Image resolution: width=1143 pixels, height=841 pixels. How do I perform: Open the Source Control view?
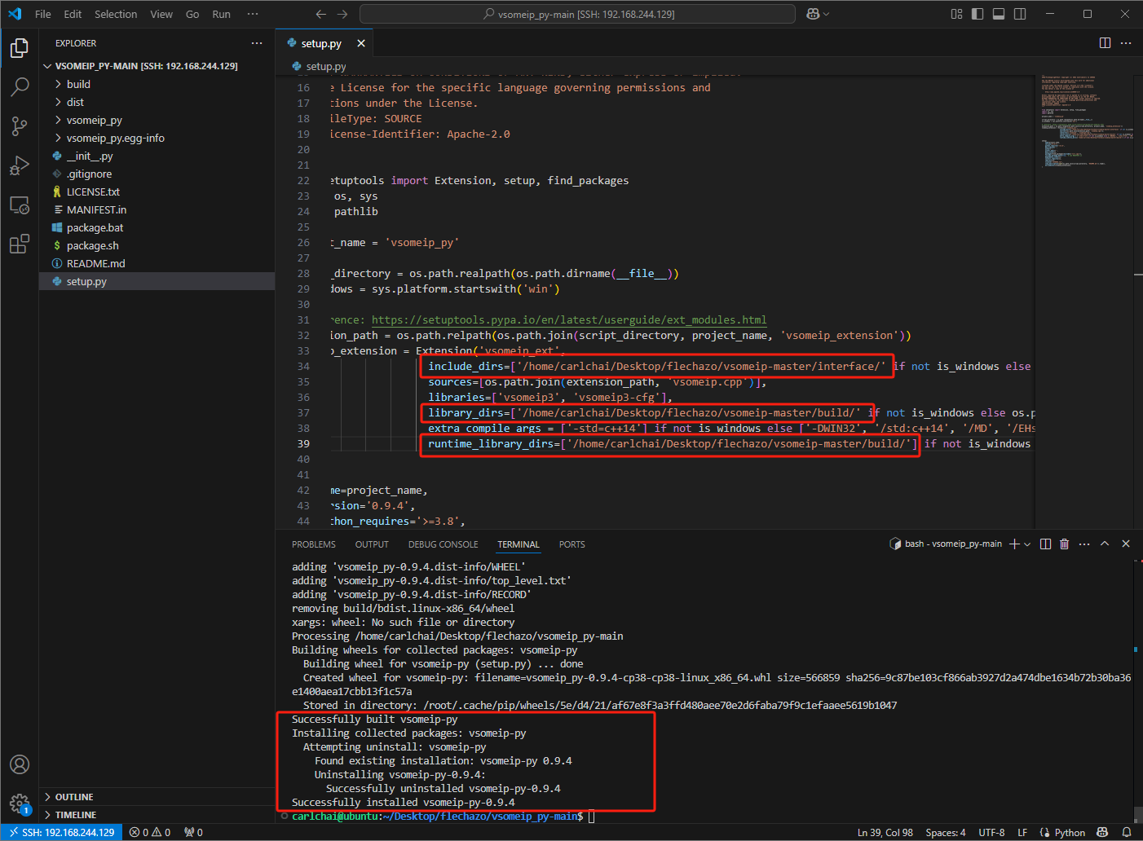(x=20, y=125)
